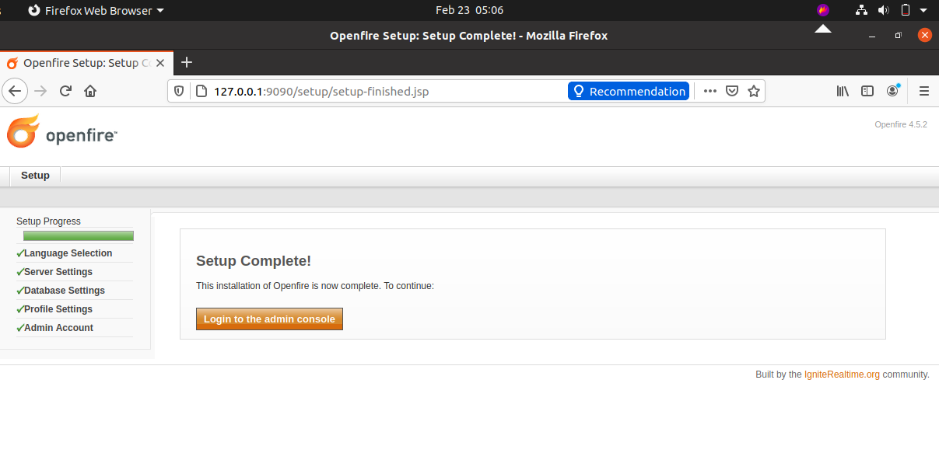Open the Firefox hamburger application menu
Image resolution: width=939 pixels, height=460 pixels.
pyautogui.click(x=924, y=91)
